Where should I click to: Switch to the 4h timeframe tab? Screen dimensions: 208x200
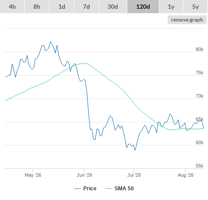tap(12, 7)
